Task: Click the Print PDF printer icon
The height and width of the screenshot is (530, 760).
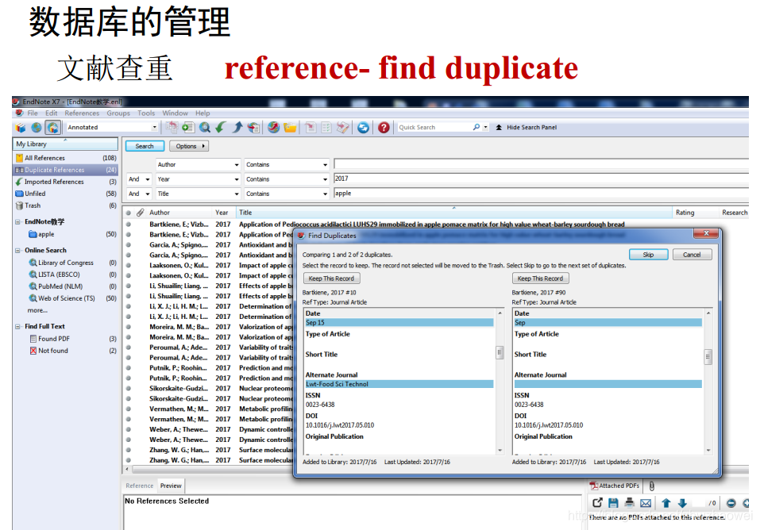Action: coord(630,503)
